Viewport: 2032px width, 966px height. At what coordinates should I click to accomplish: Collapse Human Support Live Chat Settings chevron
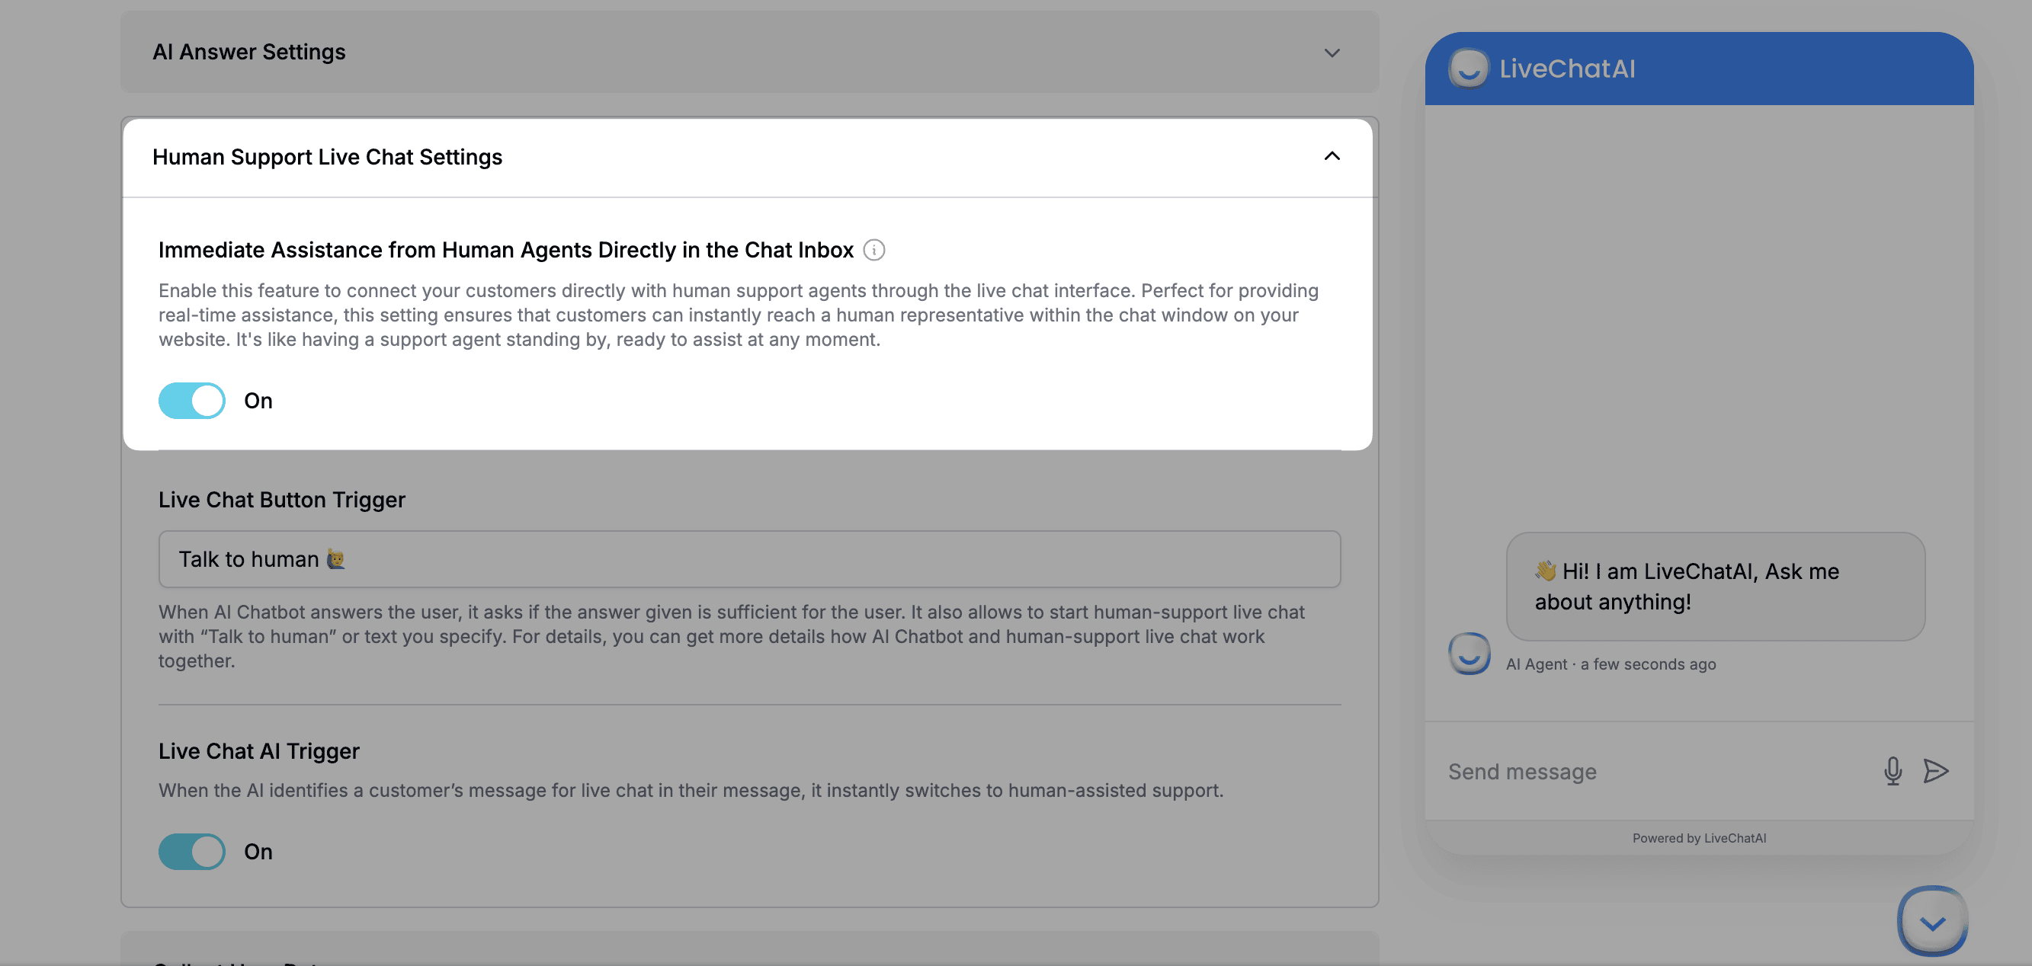(x=1332, y=156)
